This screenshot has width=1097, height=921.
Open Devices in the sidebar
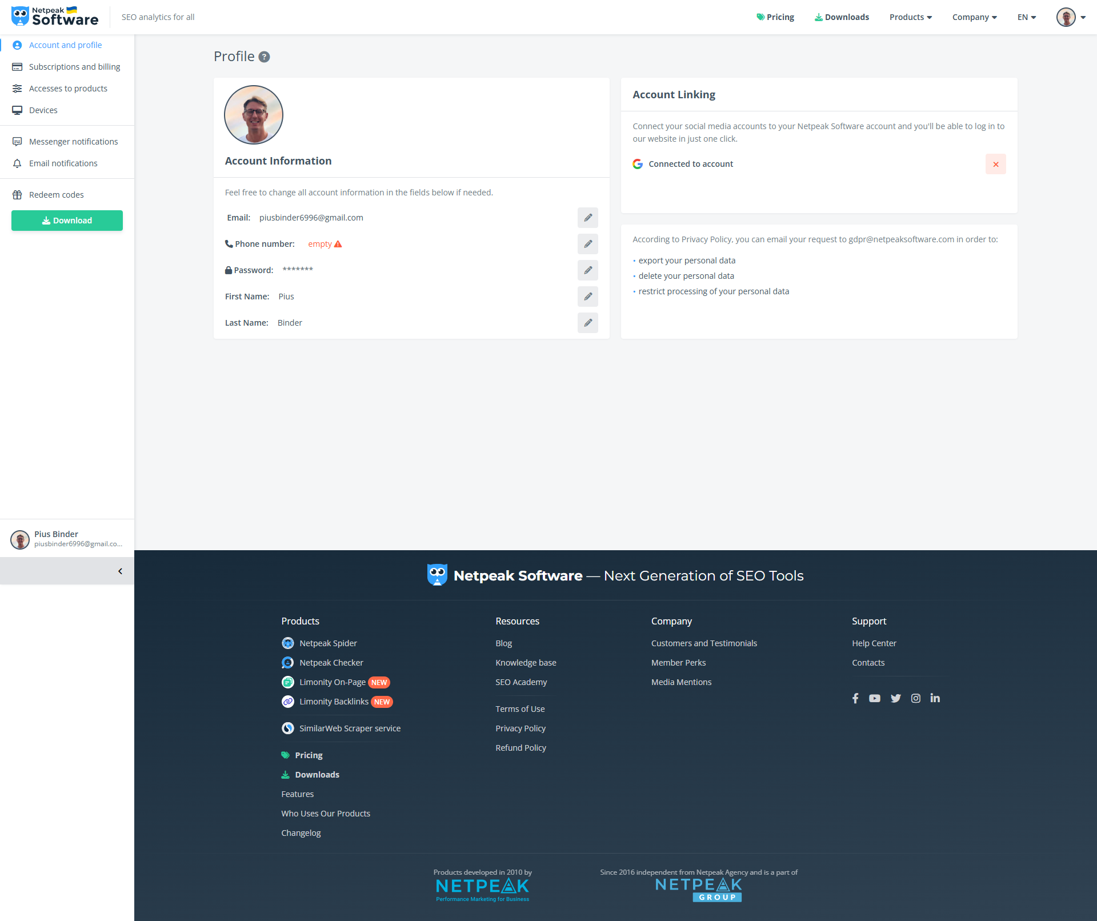(43, 110)
